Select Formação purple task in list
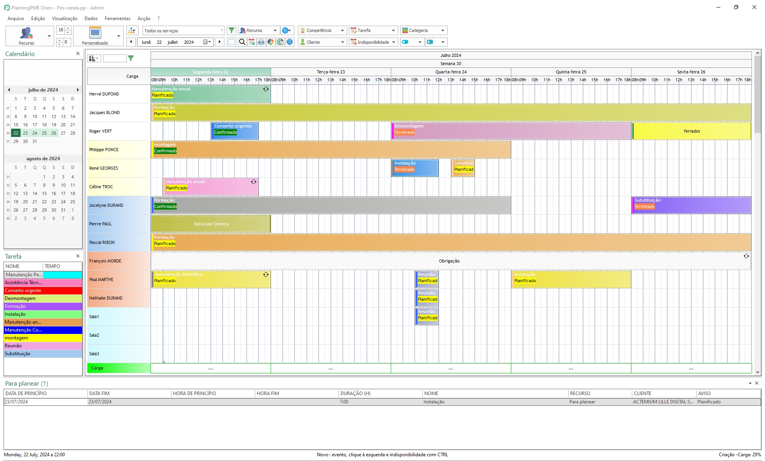The height and width of the screenshot is (461, 765). pos(43,306)
